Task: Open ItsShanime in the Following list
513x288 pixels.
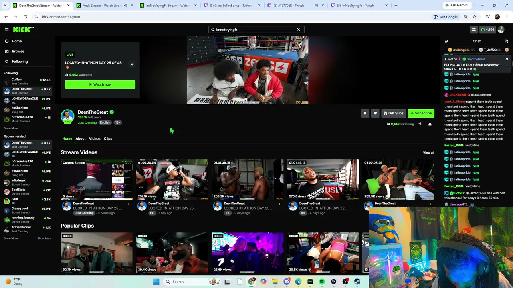Action: 27,110
